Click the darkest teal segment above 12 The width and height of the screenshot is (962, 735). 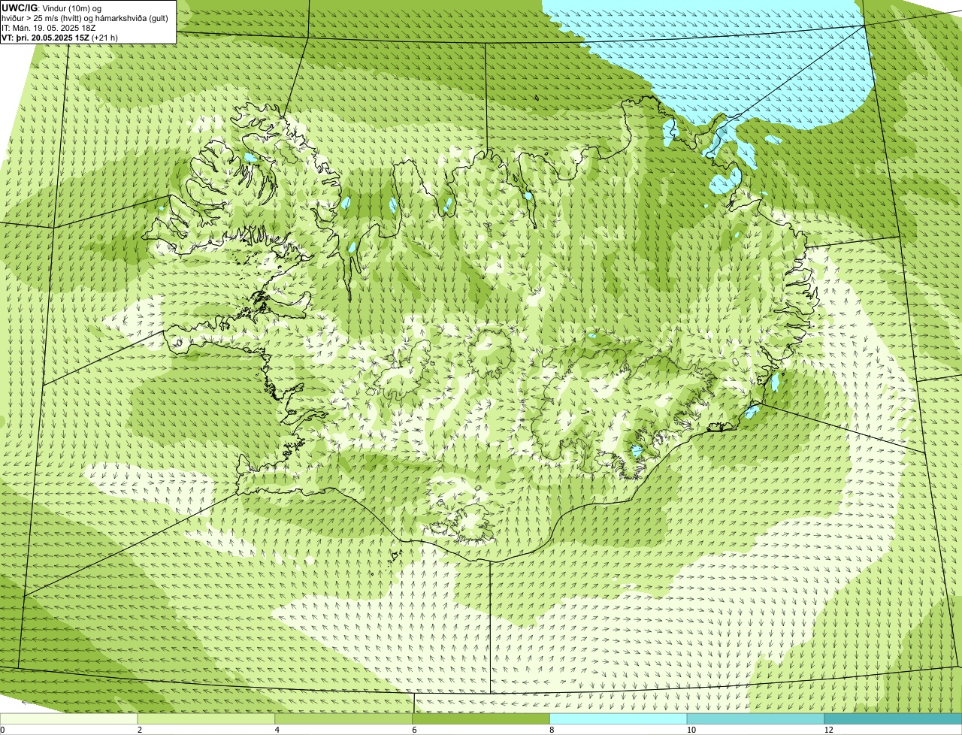point(893,719)
